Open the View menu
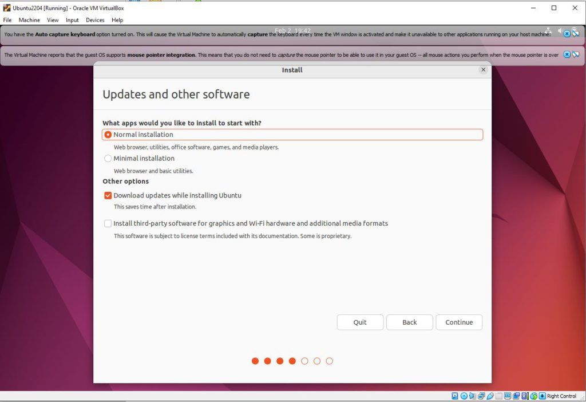The image size is (586, 402). (x=53, y=20)
